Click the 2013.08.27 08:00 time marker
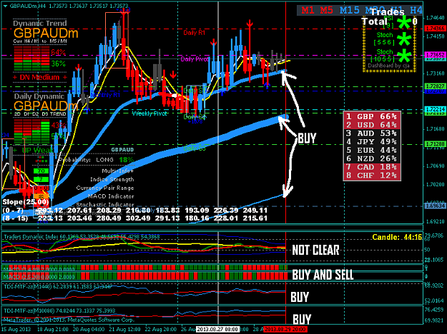This screenshot has width=447, height=334. click(217, 329)
